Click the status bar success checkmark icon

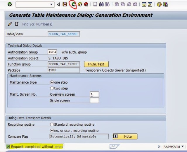tap(8, 146)
